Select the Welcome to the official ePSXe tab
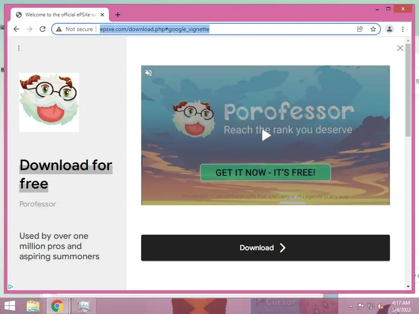Image resolution: width=419 pixels, height=314 pixels. pyautogui.click(x=60, y=15)
